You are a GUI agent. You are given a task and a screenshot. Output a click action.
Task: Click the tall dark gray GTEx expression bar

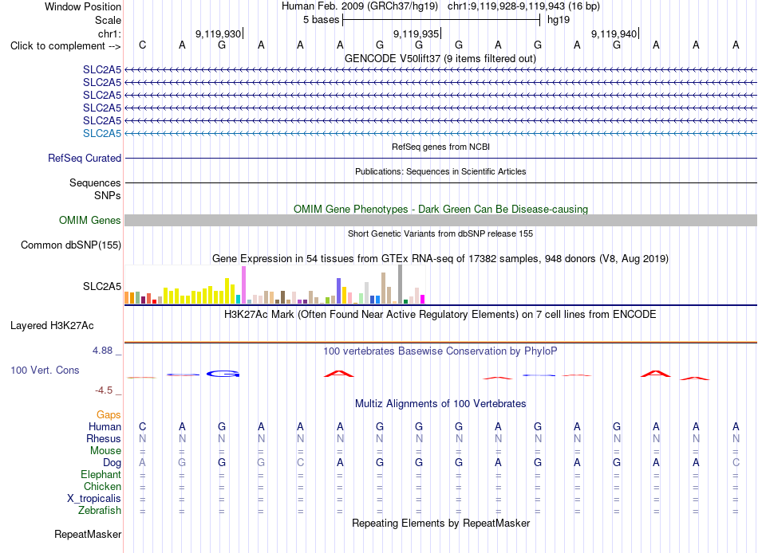pyautogui.click(x=400, y=284)
